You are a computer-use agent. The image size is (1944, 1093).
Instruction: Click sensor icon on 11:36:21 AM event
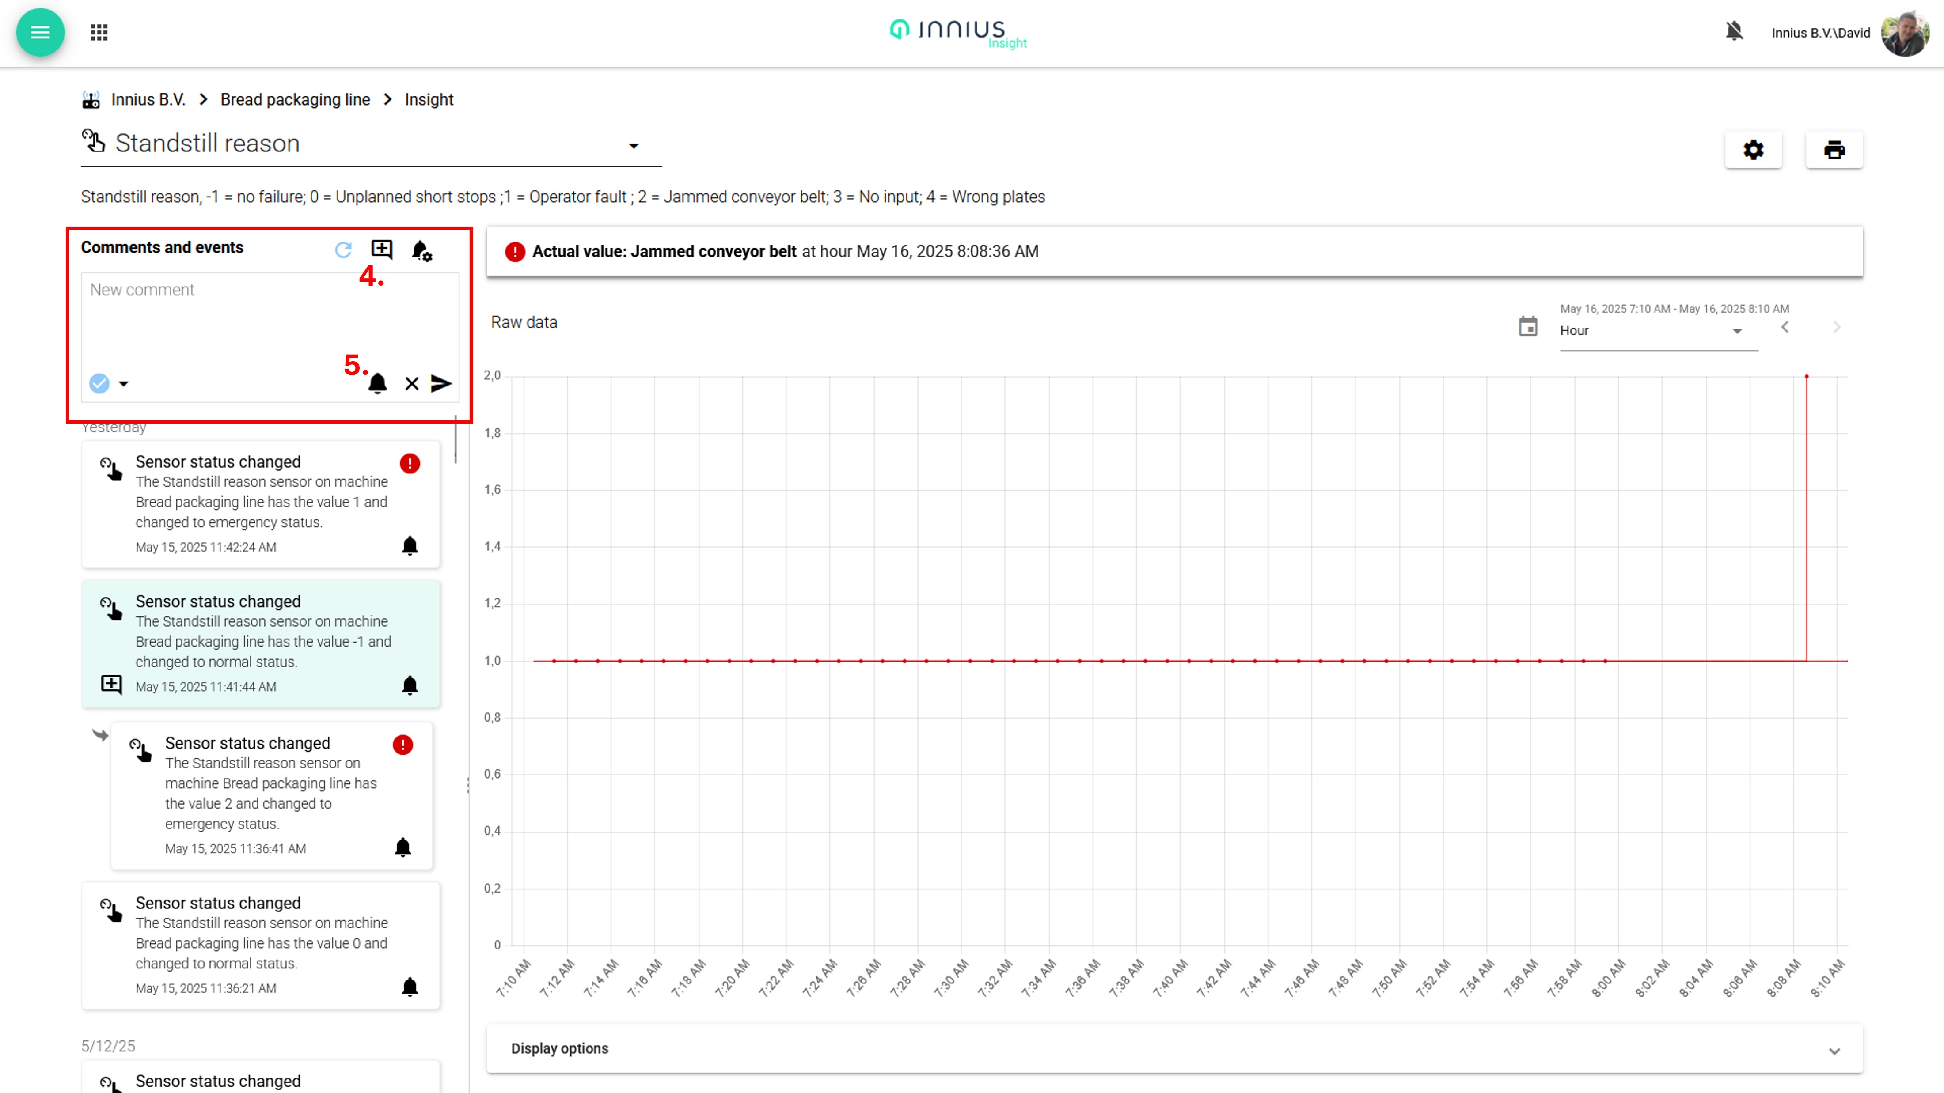pos(111,910)
